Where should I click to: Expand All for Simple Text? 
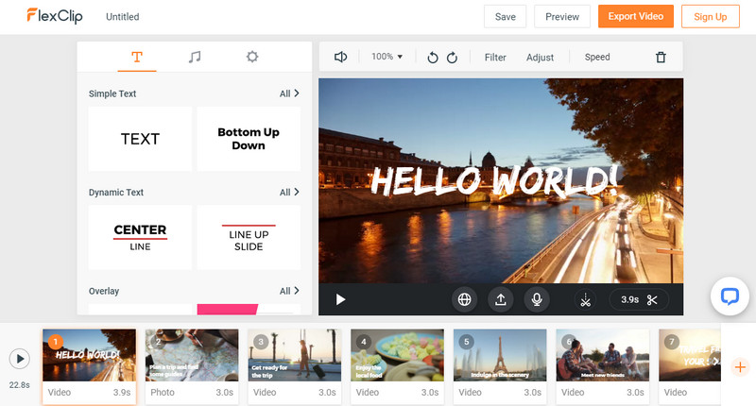(289, 93)
